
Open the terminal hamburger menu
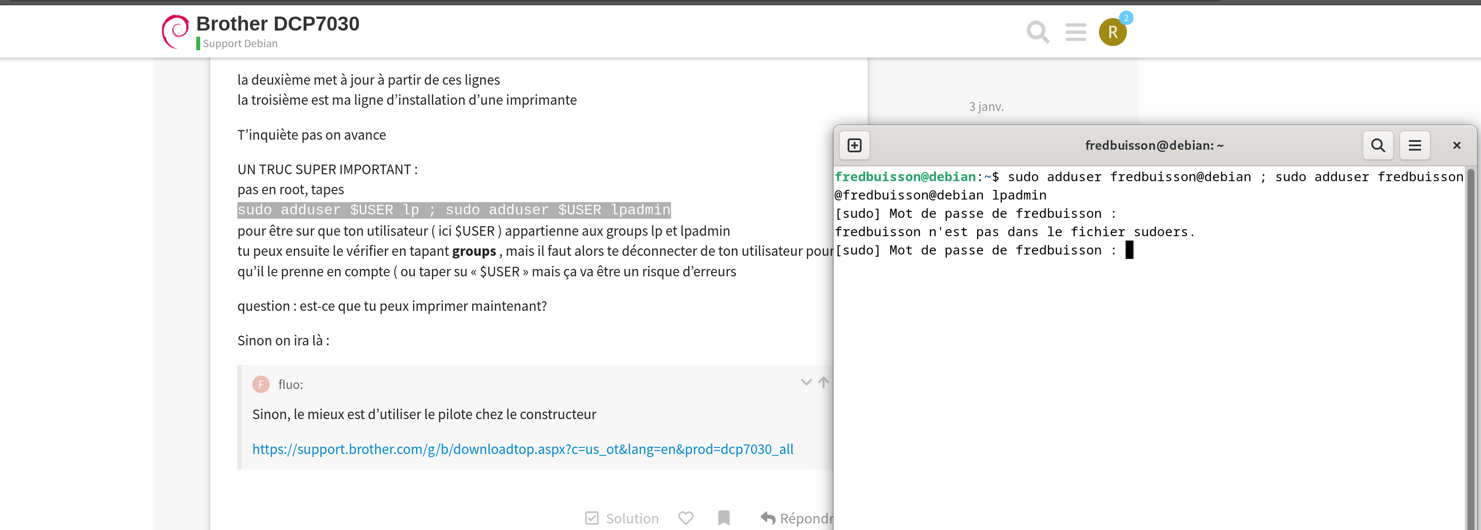tap(1414, 145)
